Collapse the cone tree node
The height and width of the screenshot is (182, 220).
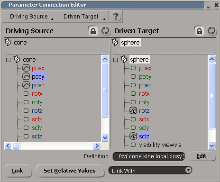tap(8, 60)
